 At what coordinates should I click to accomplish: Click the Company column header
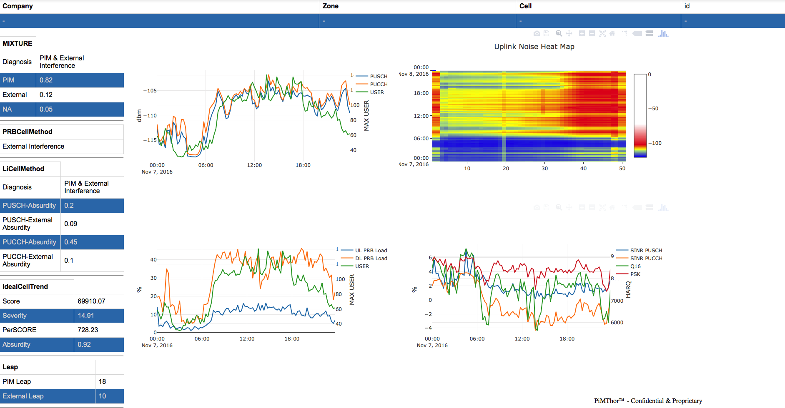coord(159,6)
